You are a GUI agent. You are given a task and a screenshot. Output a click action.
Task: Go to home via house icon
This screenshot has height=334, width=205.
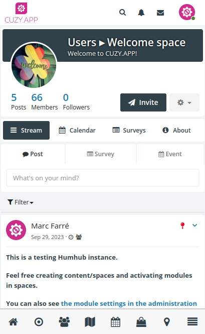tap(13, 322)
